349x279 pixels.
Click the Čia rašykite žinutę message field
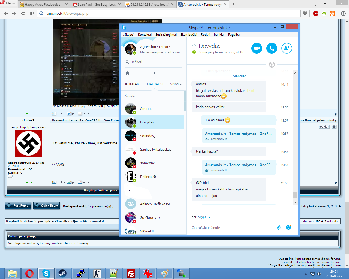point(233,228)
